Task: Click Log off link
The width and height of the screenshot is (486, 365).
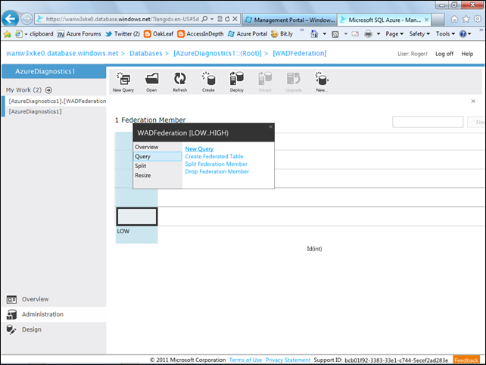Action: (444, 54)
